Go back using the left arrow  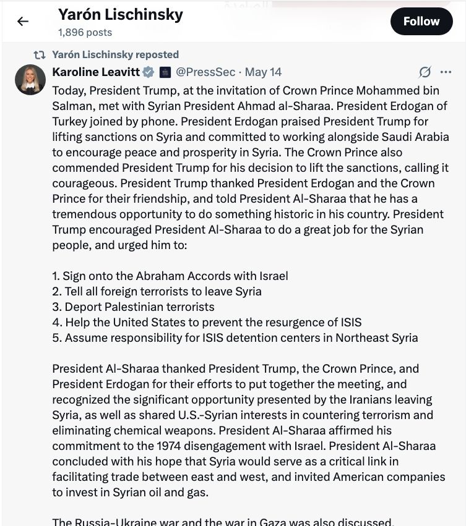tap(23, 22)
